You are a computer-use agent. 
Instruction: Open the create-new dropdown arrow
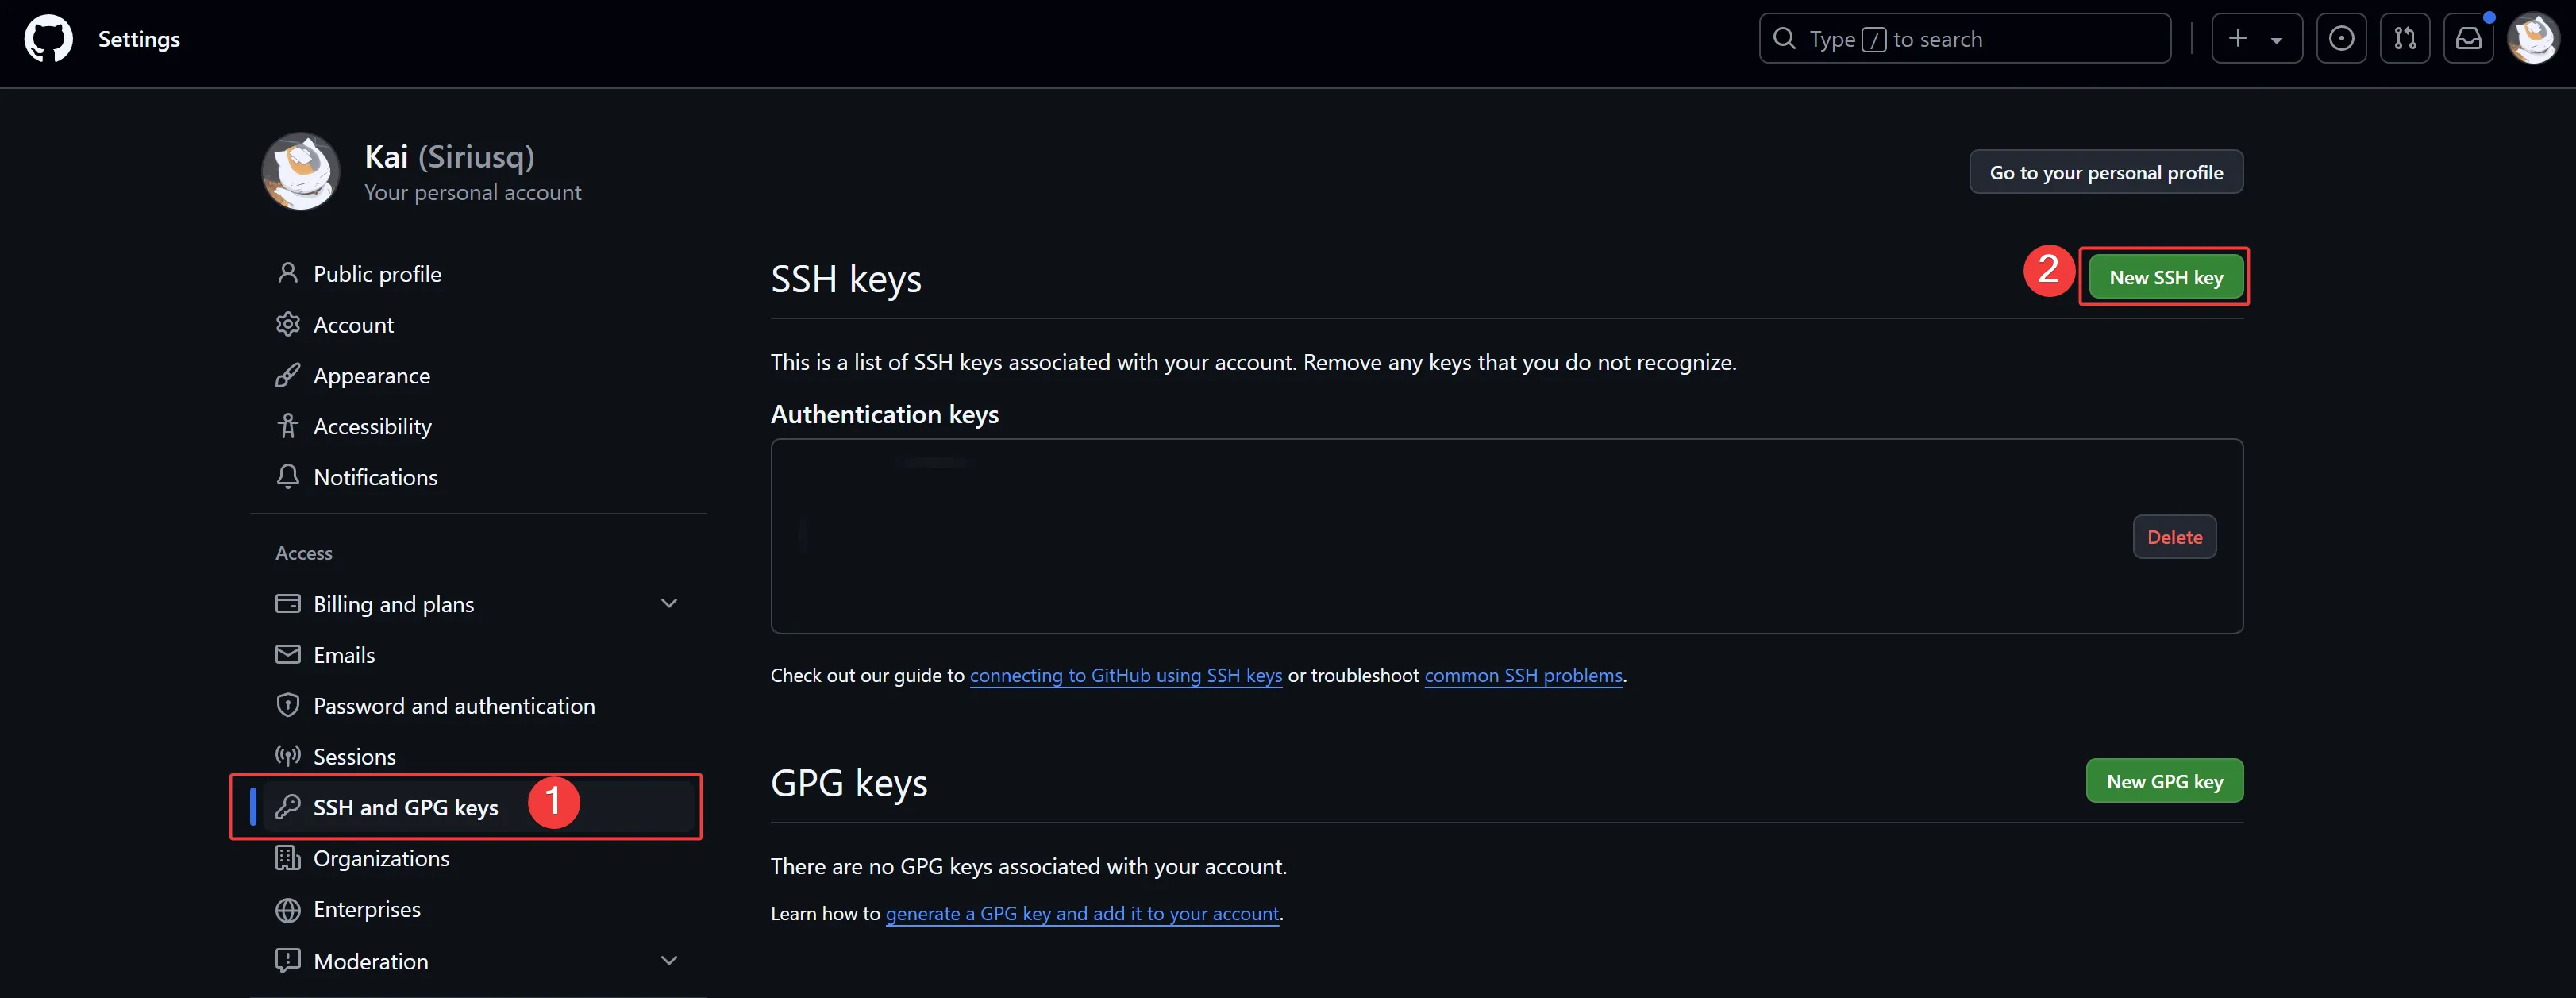click(x=2277, y=41)
